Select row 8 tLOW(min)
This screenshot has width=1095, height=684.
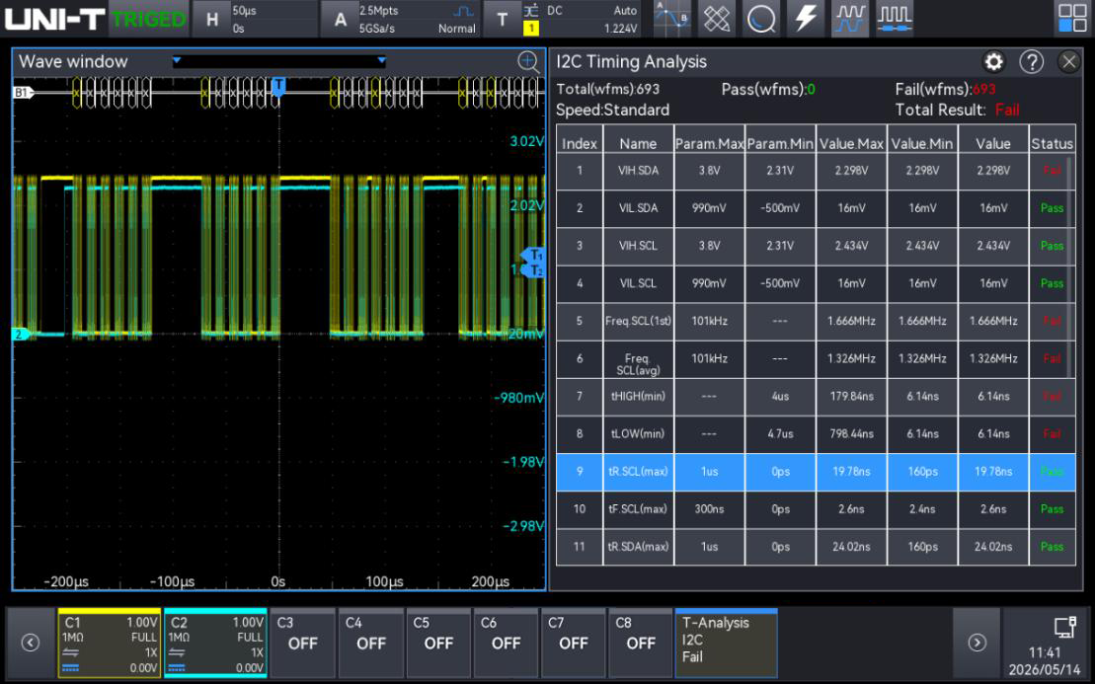816,434
